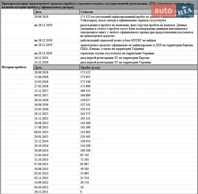Image resolution: width=198 pixels, height=194 pixels.
Task: Click the ДТП accident record event text
Action: (x=136, y=47)
